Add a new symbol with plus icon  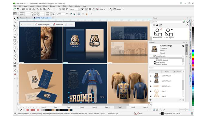[x=150, y=100]
